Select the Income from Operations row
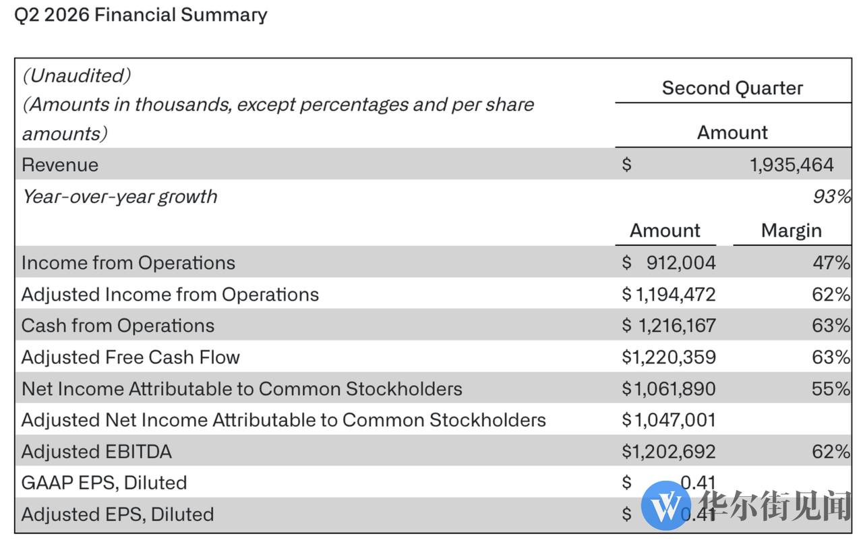 click(434, 262)
